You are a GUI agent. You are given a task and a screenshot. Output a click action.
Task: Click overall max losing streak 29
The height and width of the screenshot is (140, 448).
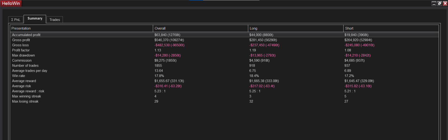click(156, 101)
